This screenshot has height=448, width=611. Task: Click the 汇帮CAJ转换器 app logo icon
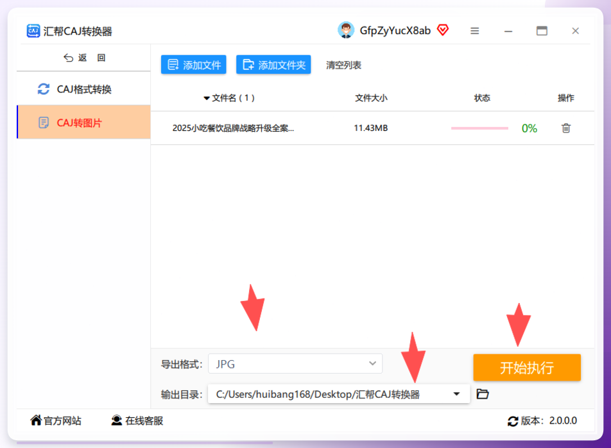(33, 31)
